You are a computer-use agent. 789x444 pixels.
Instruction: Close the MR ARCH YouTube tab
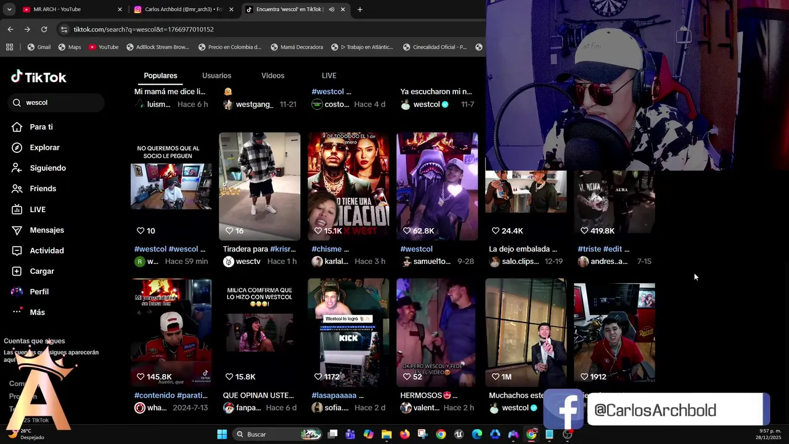(120, 9)
